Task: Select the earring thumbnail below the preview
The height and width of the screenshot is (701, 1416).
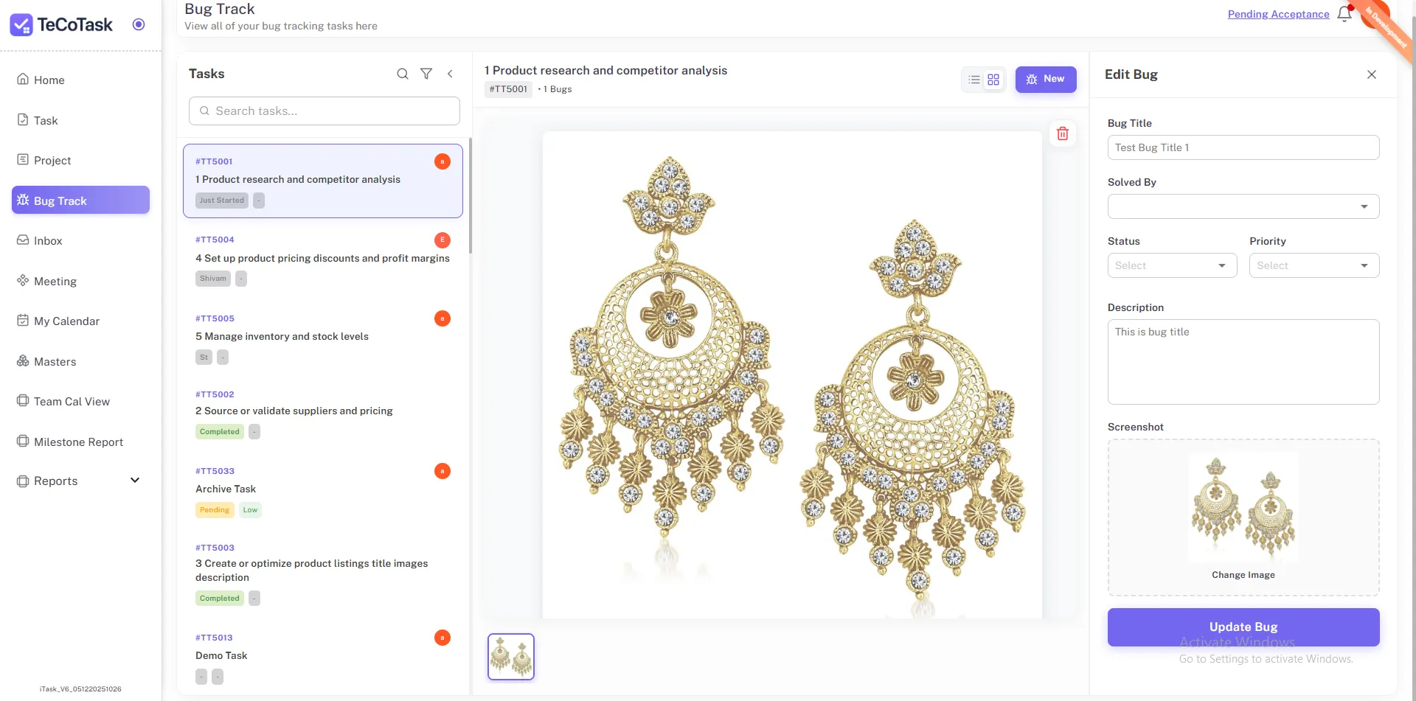Action: click(x=511, y=656)
